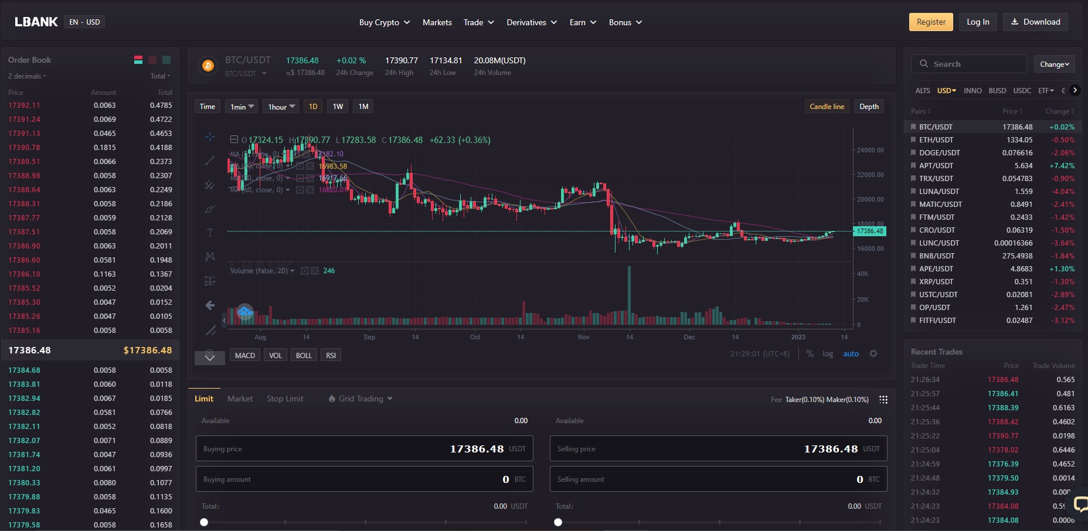Toggle log scale on chart
Screen dimensions: 1088x531
click(828, 353)
